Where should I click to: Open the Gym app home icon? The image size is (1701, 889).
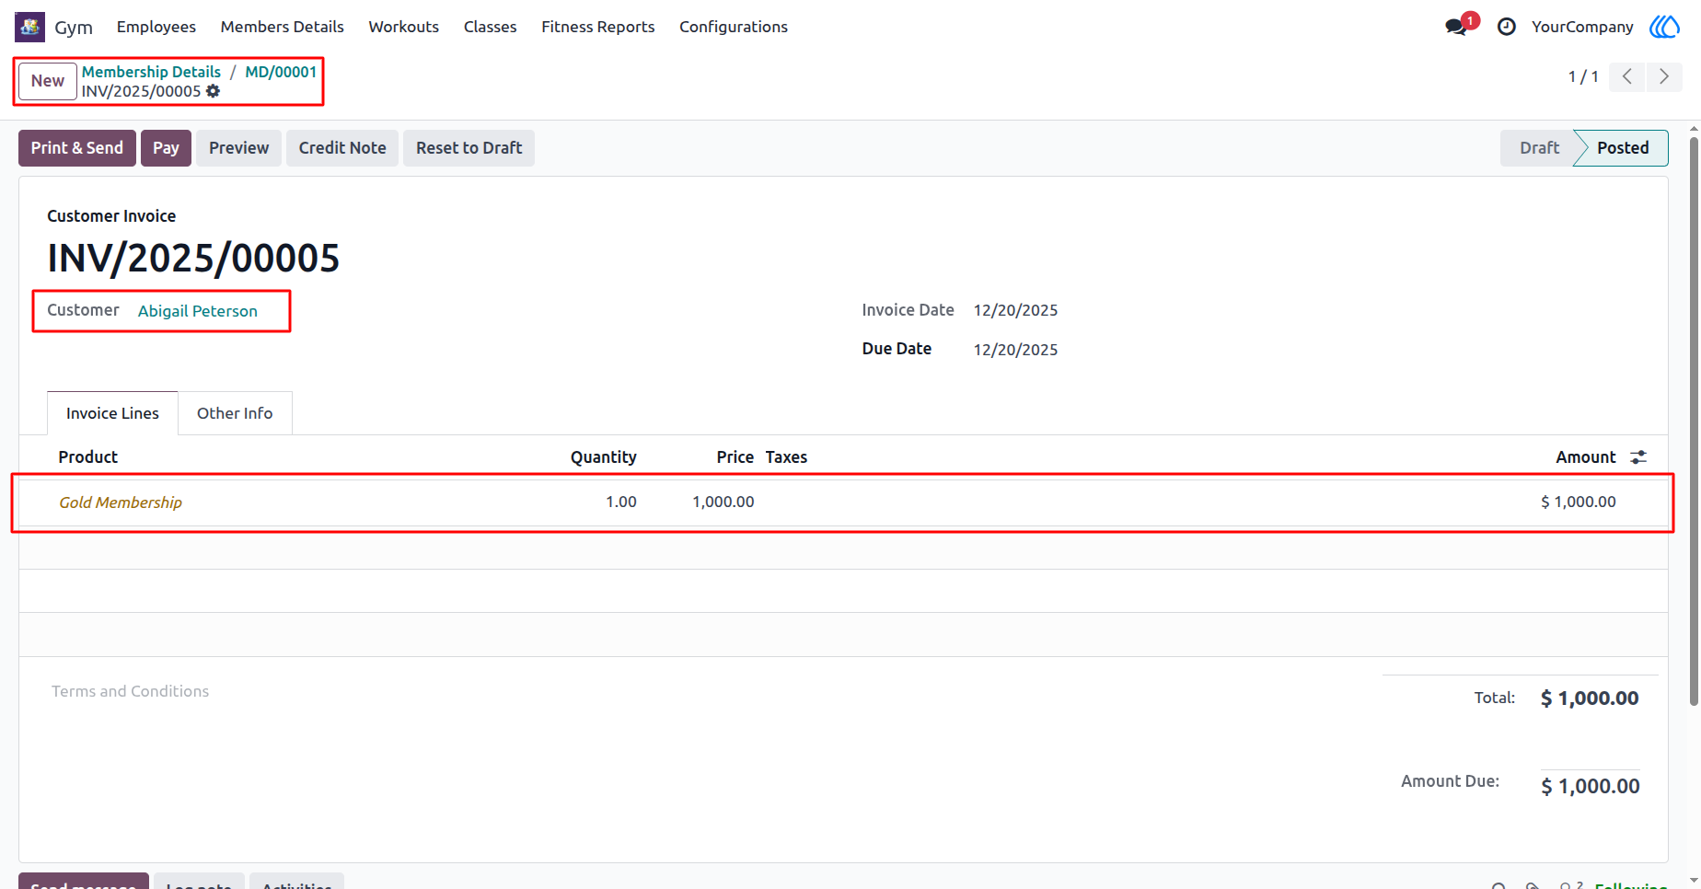coord(29,27)
